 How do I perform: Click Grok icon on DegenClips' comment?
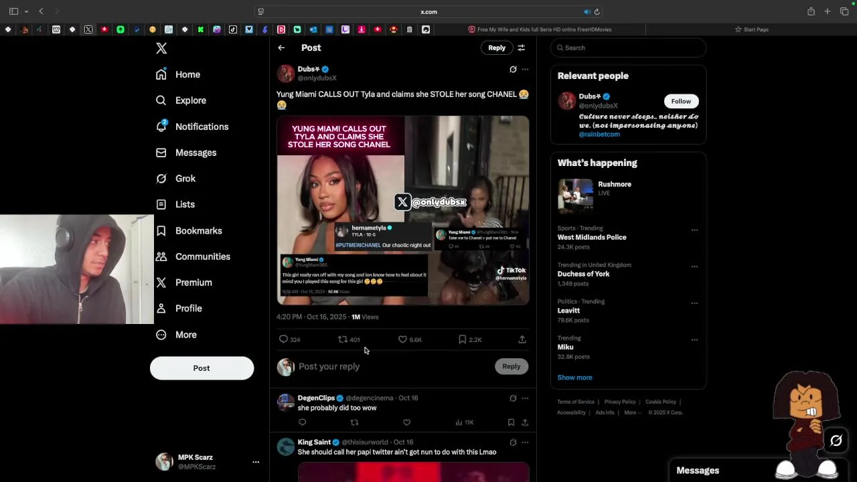tap(513, 398)
